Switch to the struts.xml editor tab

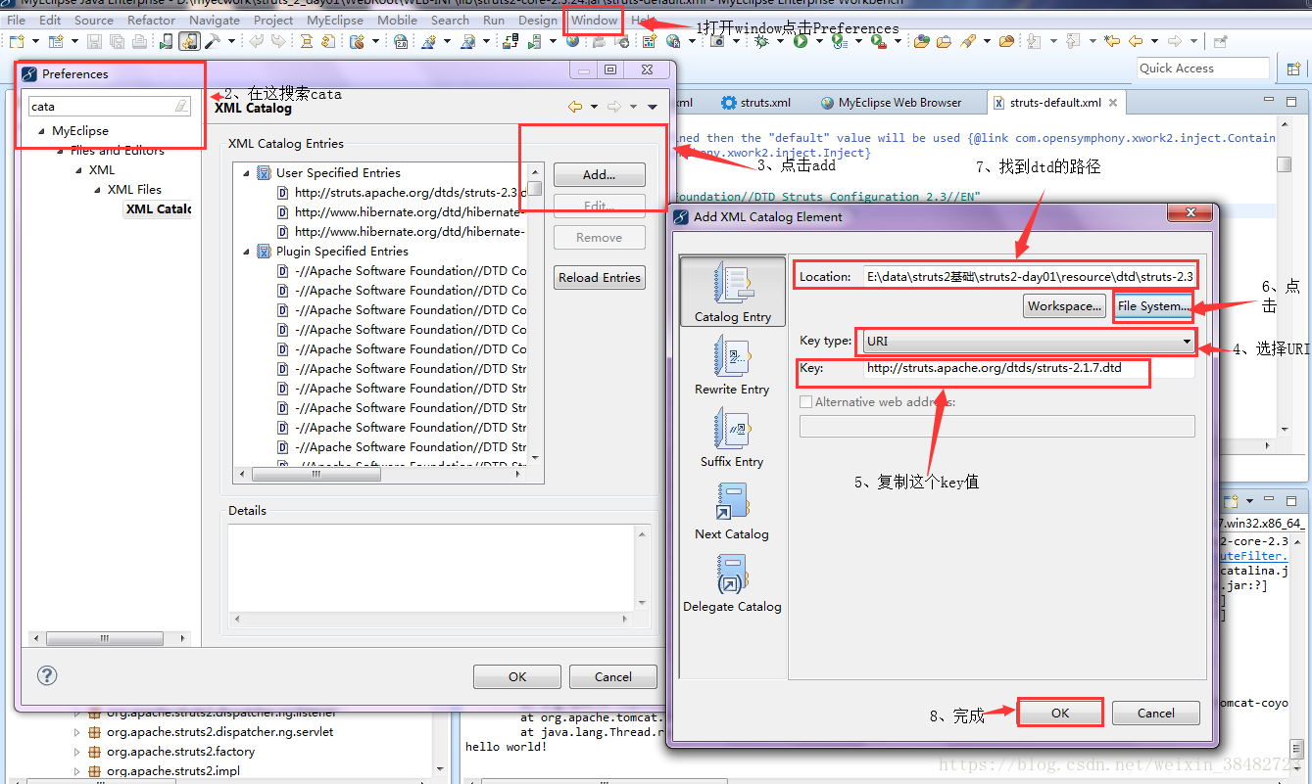[x=755, y=103]
